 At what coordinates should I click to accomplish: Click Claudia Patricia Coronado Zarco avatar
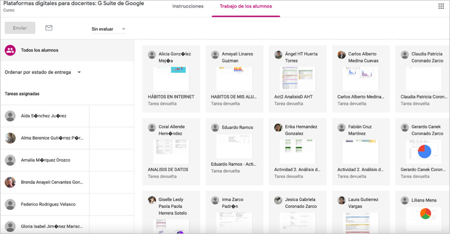[405, 54]
